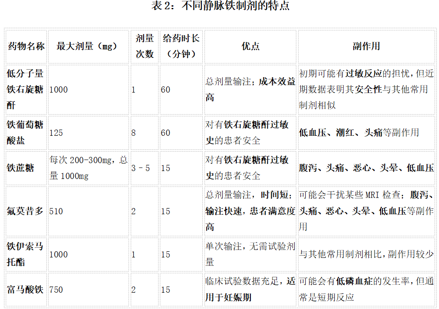439x309 pixels.
Task: Click the 给药时长（分钟）header
Action: click(x=181, y=46)
